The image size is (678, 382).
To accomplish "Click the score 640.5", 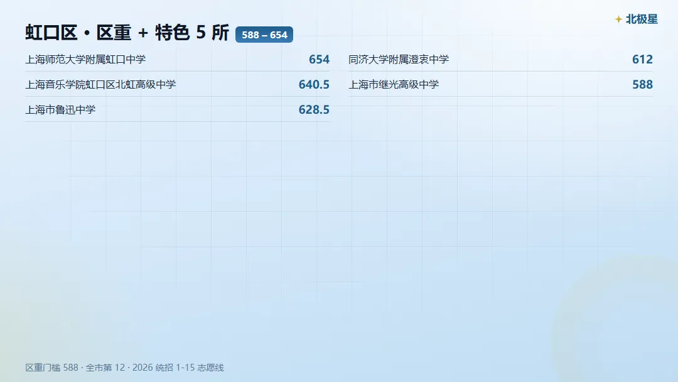I will 314,84.
